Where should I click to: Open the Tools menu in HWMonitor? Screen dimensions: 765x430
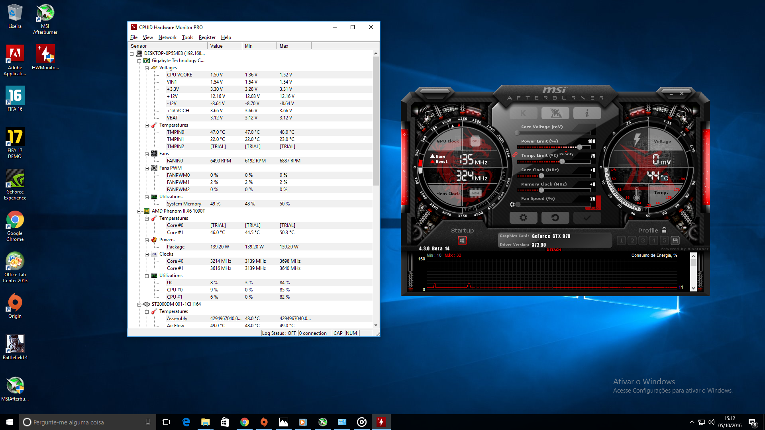coord(188,37)
